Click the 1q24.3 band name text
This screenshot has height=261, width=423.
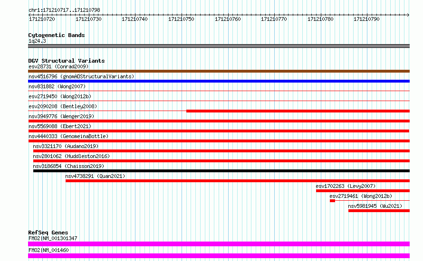pyautogui.click(x=37, y=41)
